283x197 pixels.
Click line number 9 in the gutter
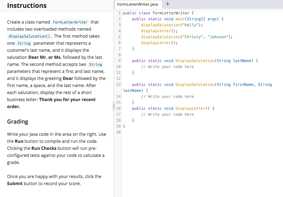tap(119, 60)
